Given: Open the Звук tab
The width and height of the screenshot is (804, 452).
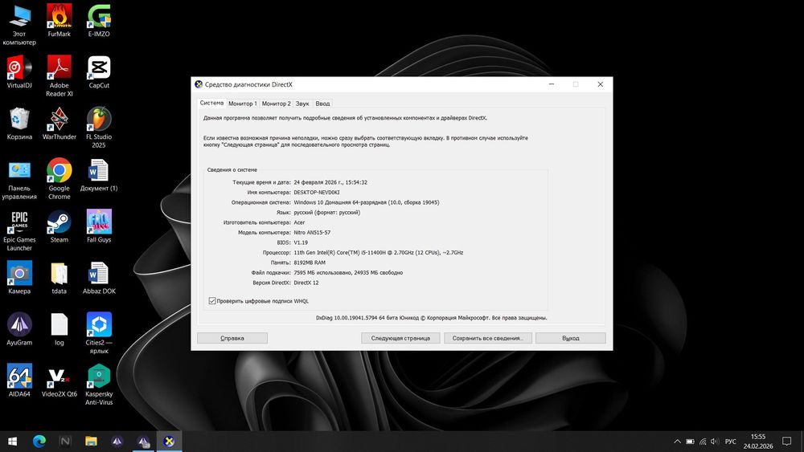Looking at the screenshot, I should (302, 104).
